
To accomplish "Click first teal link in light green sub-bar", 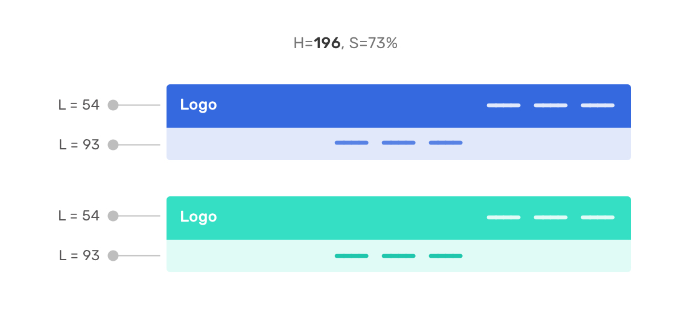I will pyautogui.click(x=351, y=256).
